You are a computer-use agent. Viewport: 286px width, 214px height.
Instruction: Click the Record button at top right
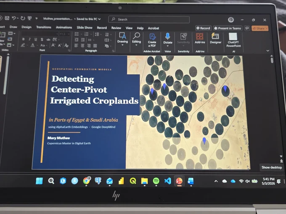click(203, 28)
